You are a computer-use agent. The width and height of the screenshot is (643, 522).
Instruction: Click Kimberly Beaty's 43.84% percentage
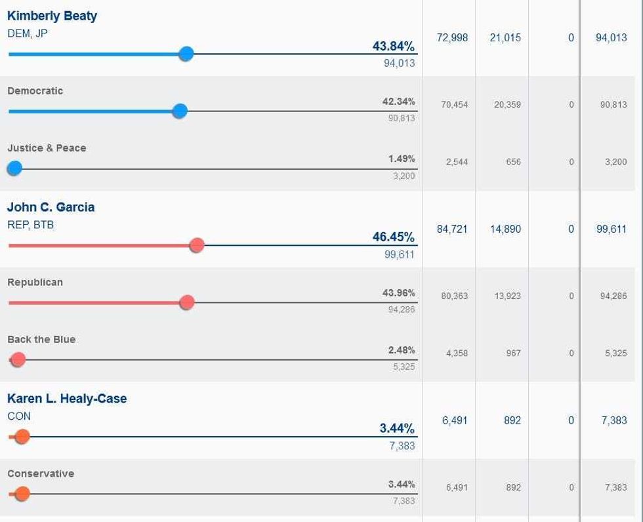tap(393, 46)
